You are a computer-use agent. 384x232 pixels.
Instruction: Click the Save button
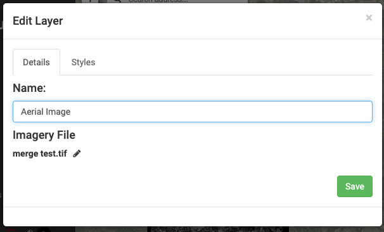click(355, 186)
